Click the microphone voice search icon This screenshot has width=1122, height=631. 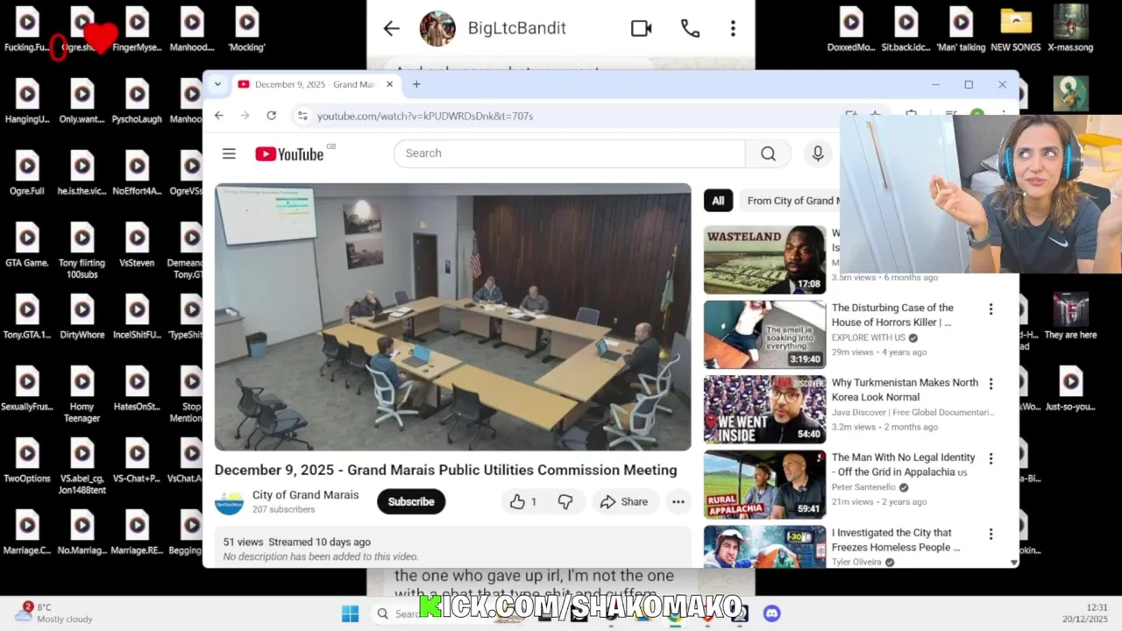coord(818,153)
